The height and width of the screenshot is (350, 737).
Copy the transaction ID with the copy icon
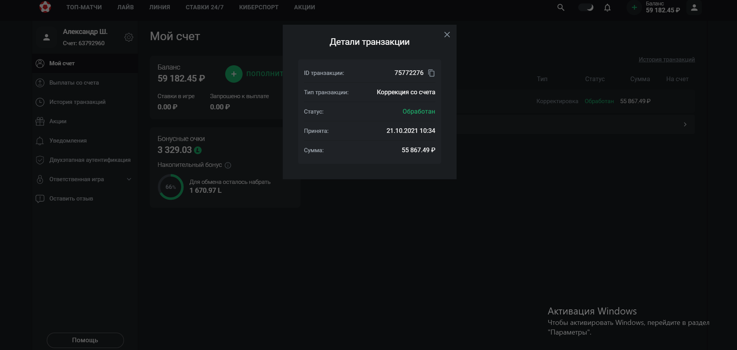click(x=431, y=73)
